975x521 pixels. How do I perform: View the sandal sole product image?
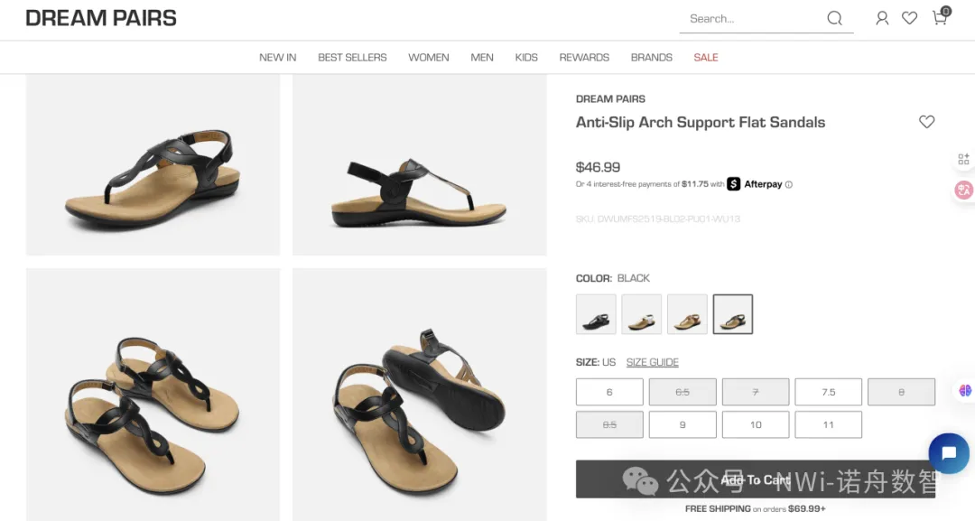[419, 394]
